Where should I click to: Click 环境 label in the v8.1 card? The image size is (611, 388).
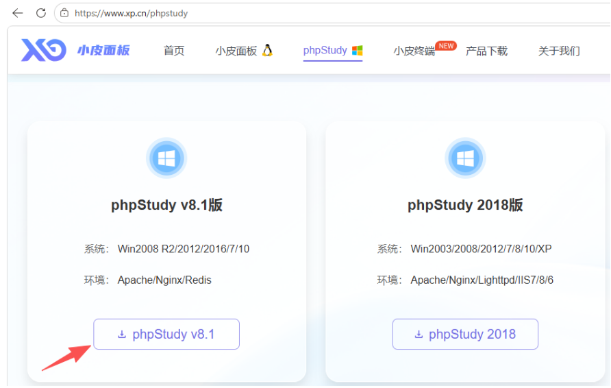coord(97,280)
